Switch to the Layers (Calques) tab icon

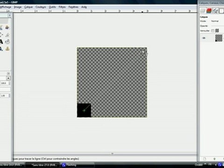(x=203, y=11)
